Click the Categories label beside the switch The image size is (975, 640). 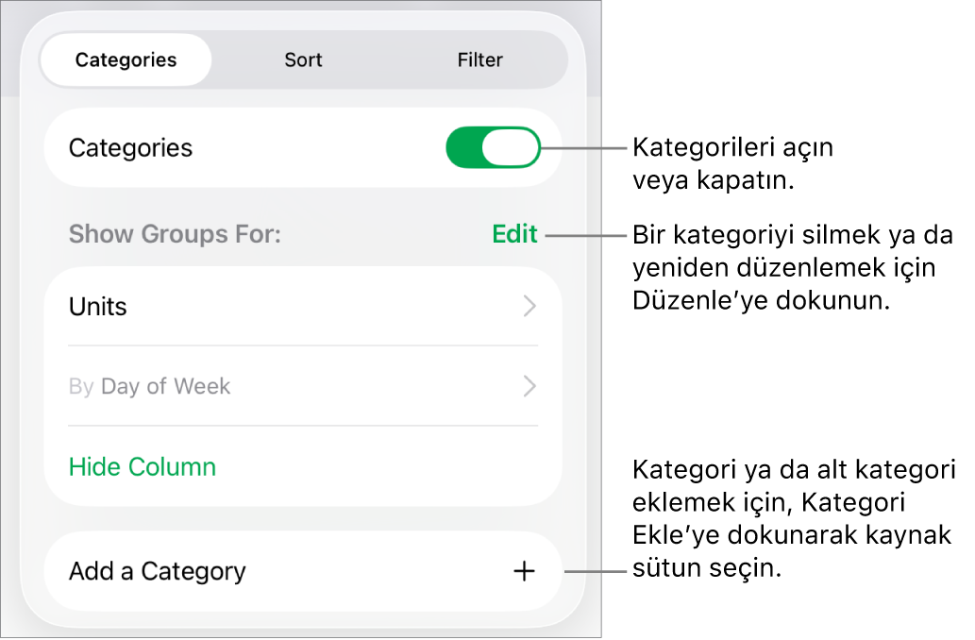point(131,148)
